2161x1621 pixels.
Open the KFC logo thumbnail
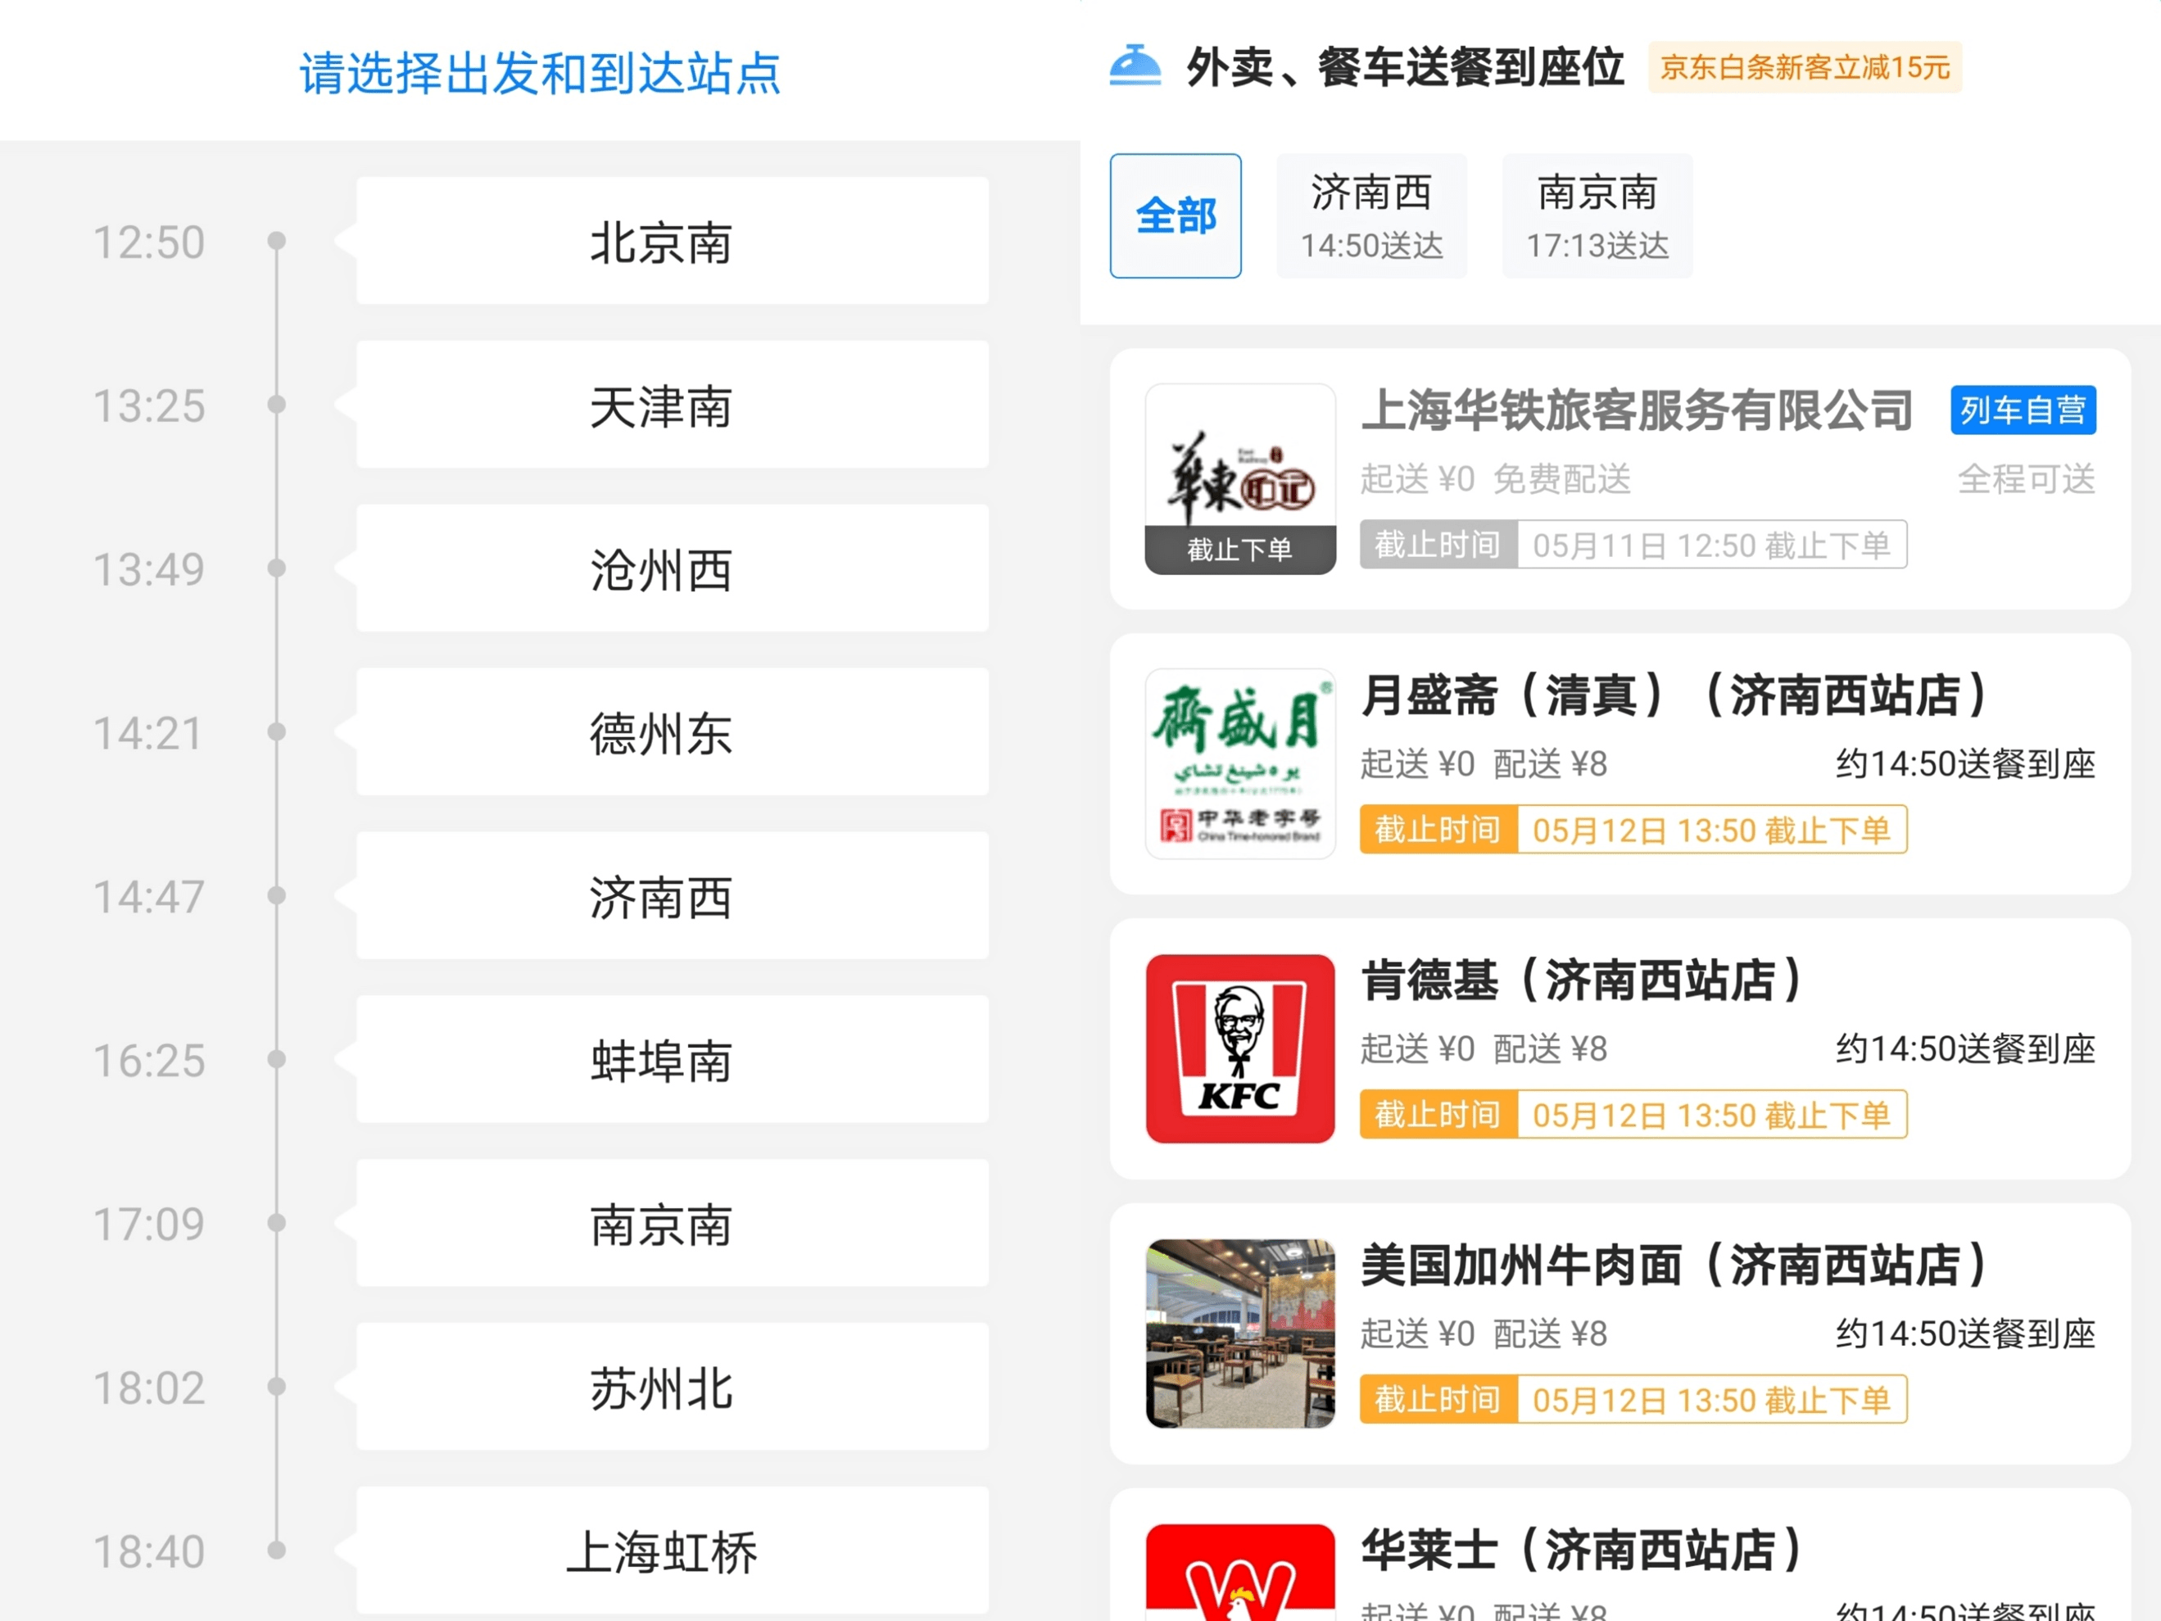point(1239,1048)
